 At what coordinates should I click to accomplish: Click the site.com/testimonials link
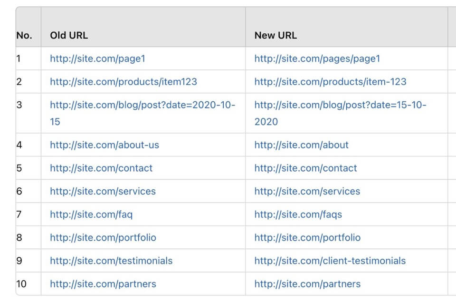point(111,261)
